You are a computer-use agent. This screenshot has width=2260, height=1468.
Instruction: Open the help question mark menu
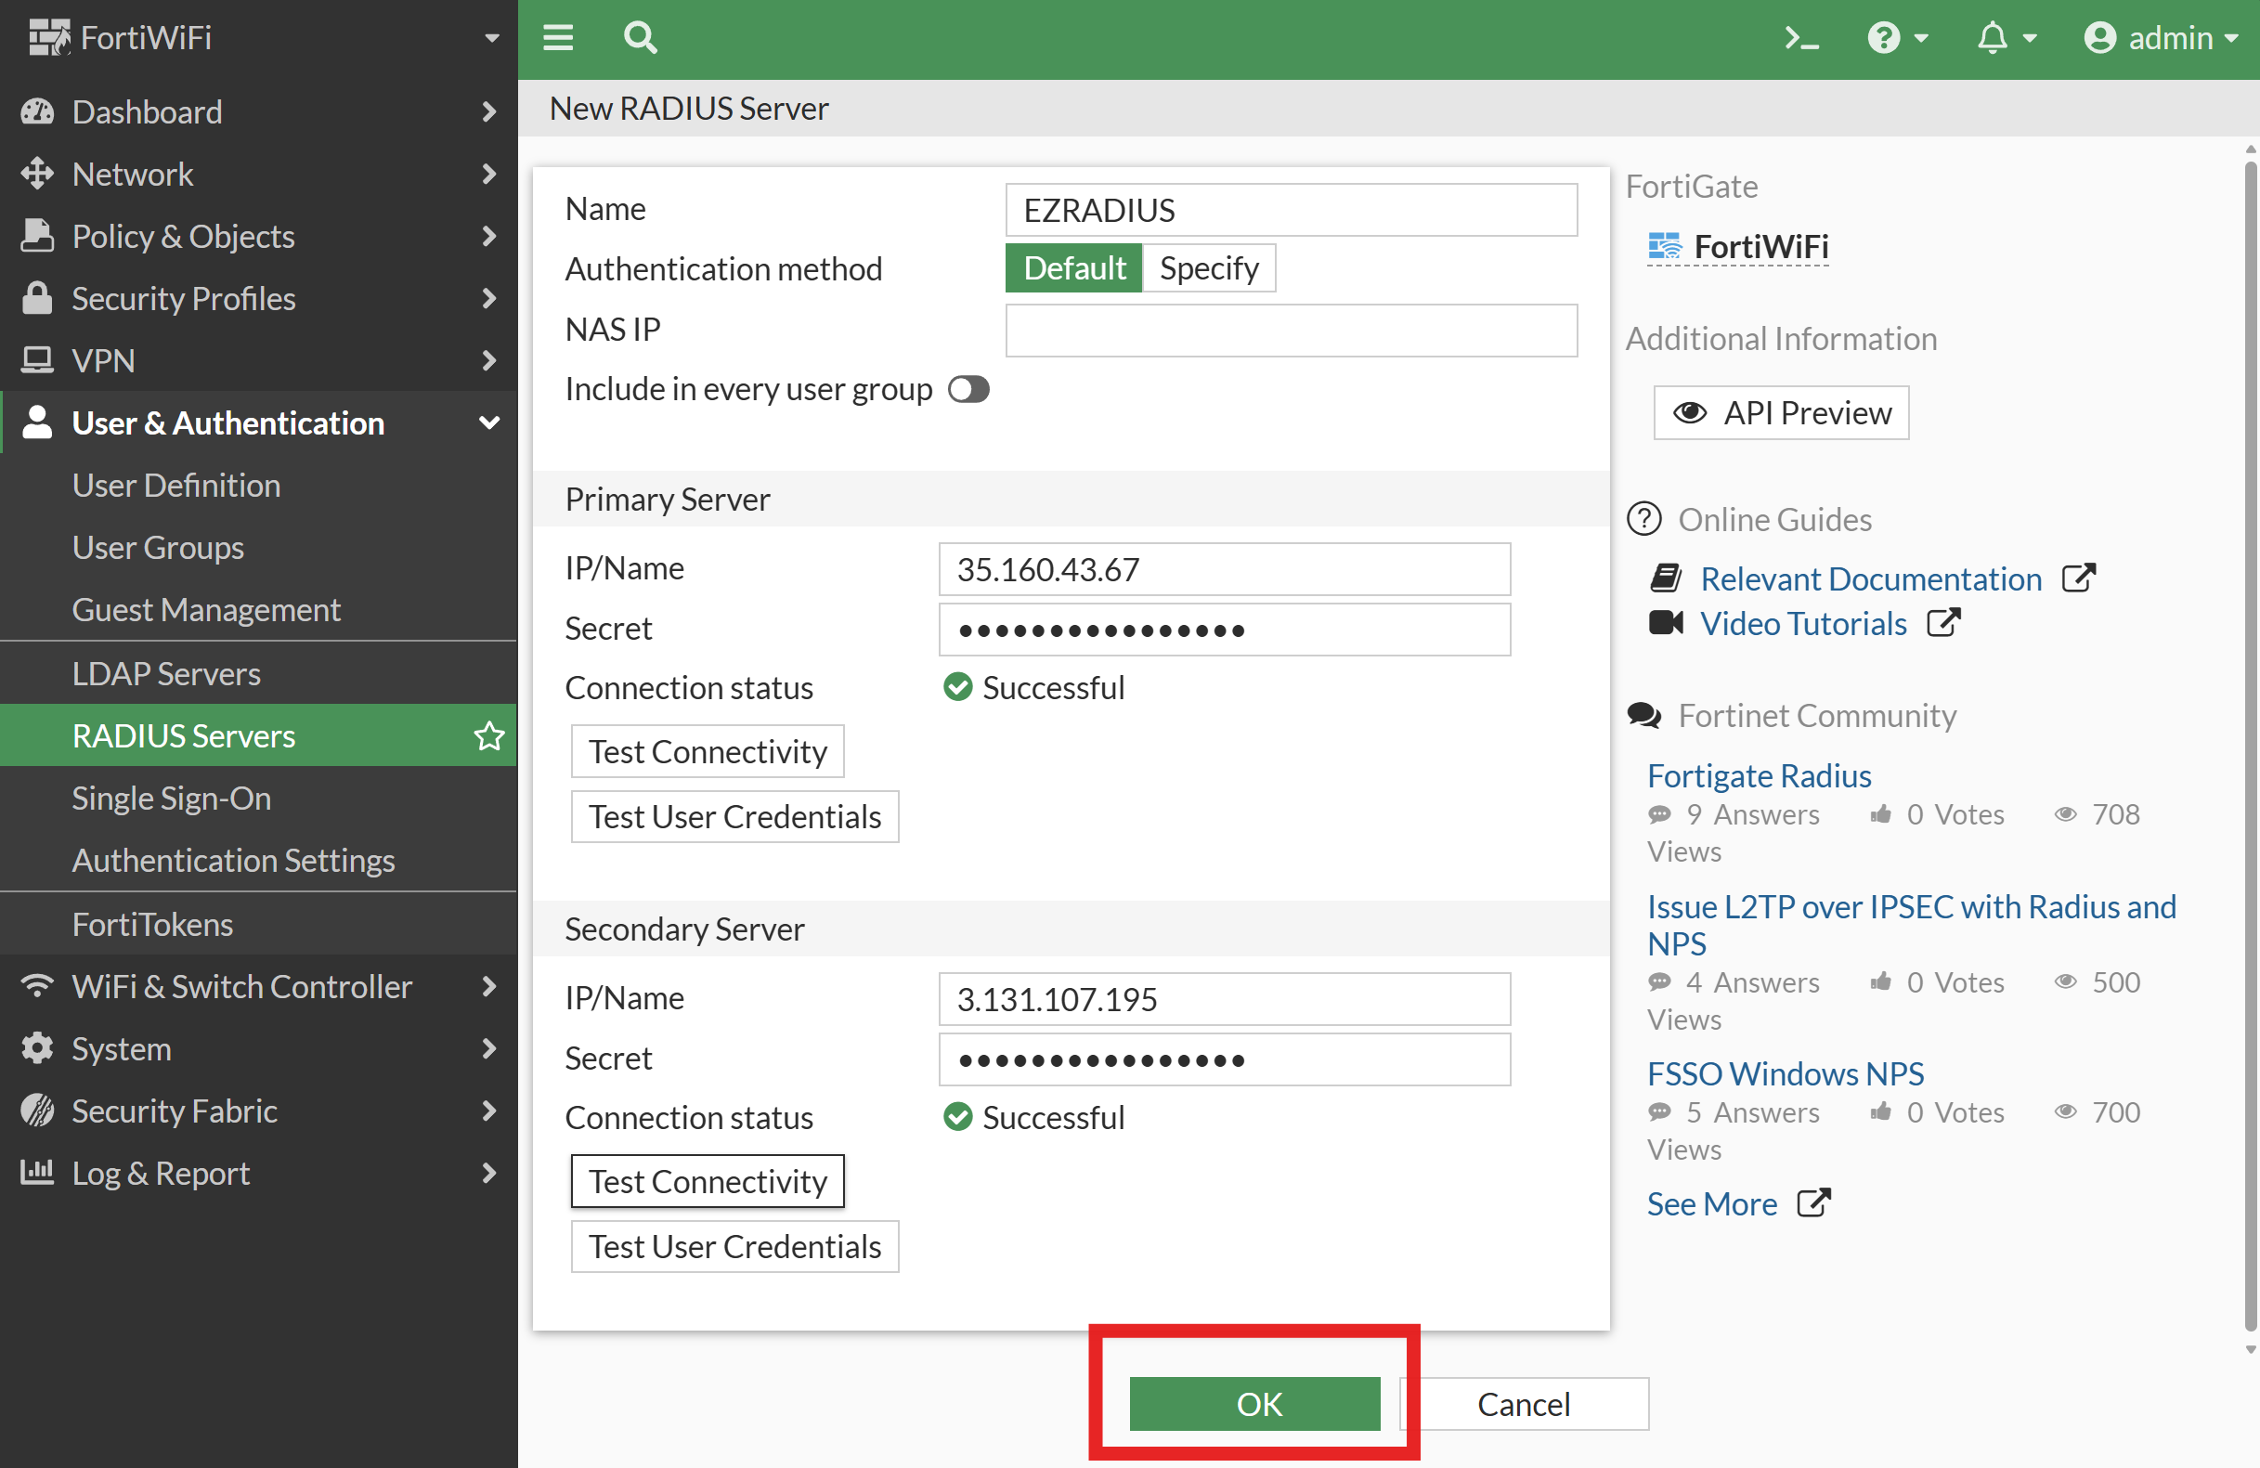1886,38
